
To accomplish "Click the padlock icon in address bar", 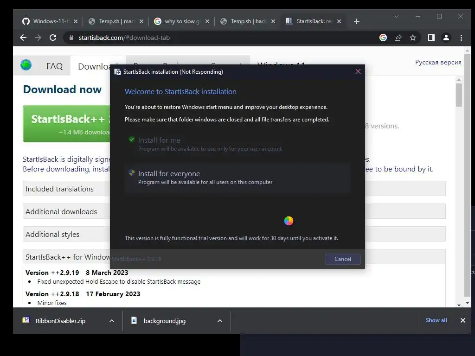I will [x=71, y=38].
